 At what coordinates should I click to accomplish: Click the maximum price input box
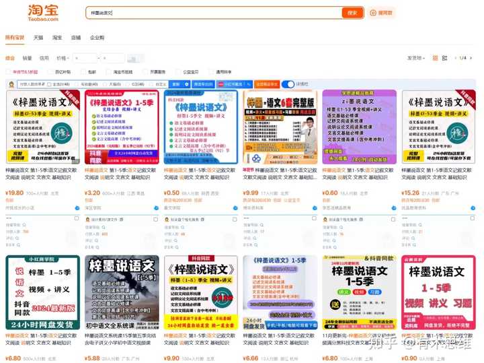pyautogui.click(x=113, y=58)
